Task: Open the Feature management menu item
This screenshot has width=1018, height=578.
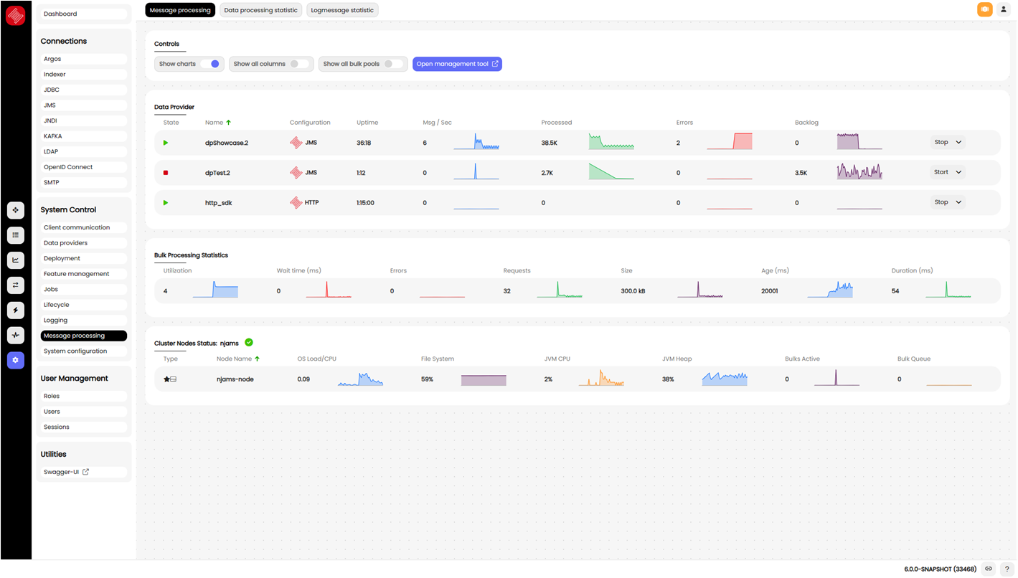Action: tap(84, 274)
